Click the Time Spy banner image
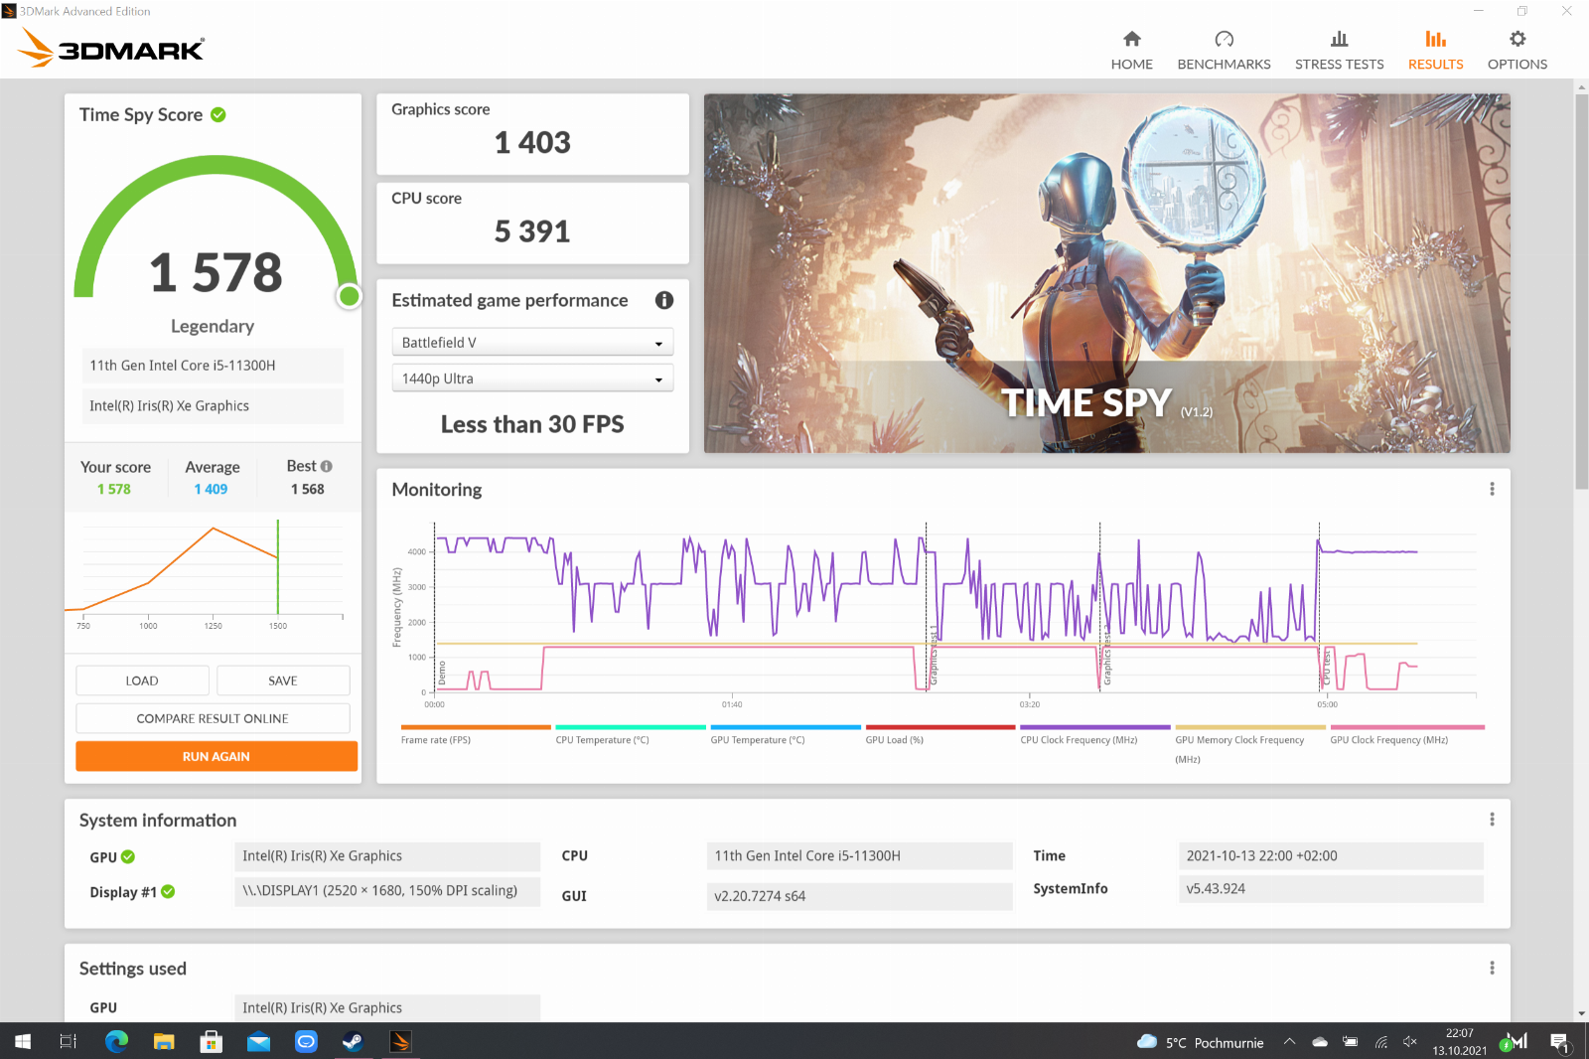 coord(1106,273)
